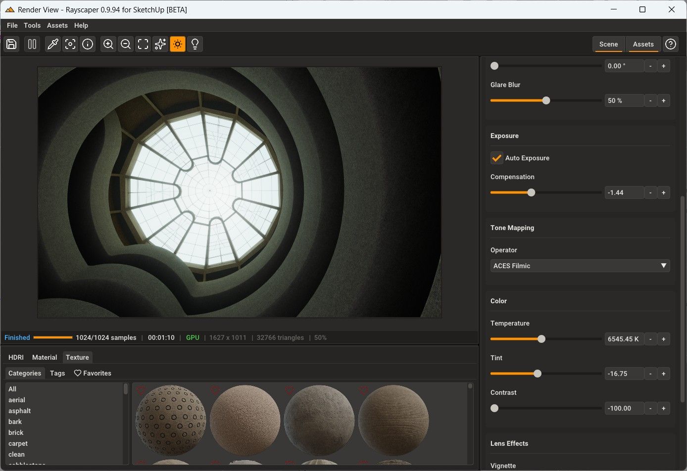Open the HDRI asset tab
Screen dimensions: 687x471
pos(16,357)
